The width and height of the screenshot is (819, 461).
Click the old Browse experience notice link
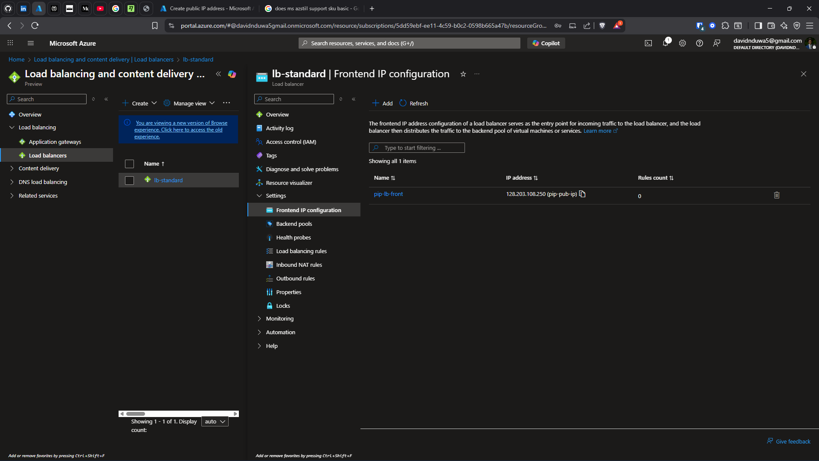pos(181,130)
